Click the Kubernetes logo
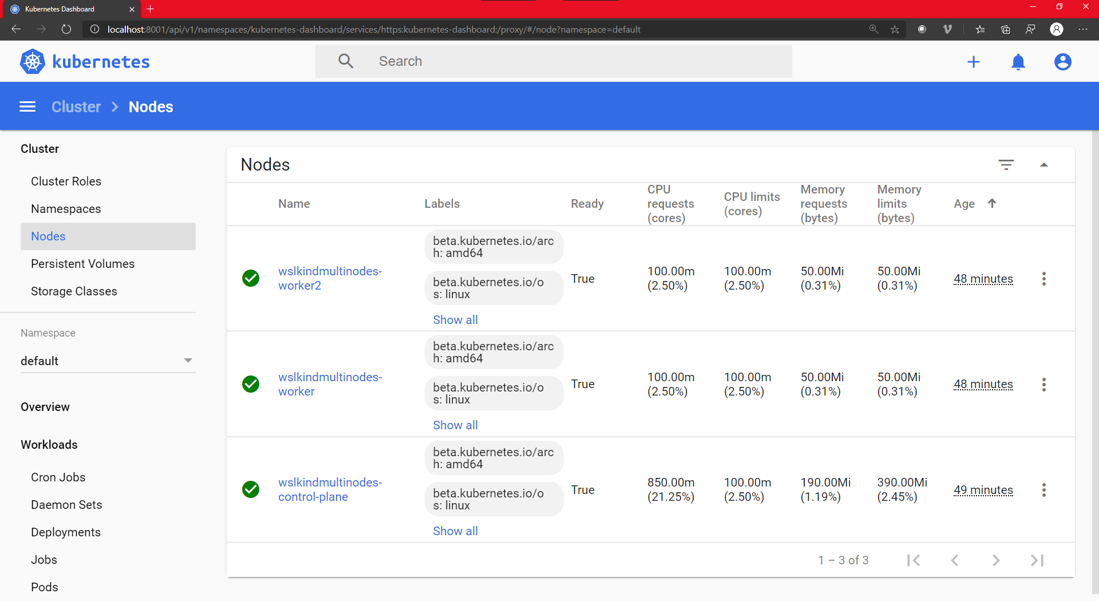Image resolution: width=1099 pixels, height=601 pixels. 32,61
